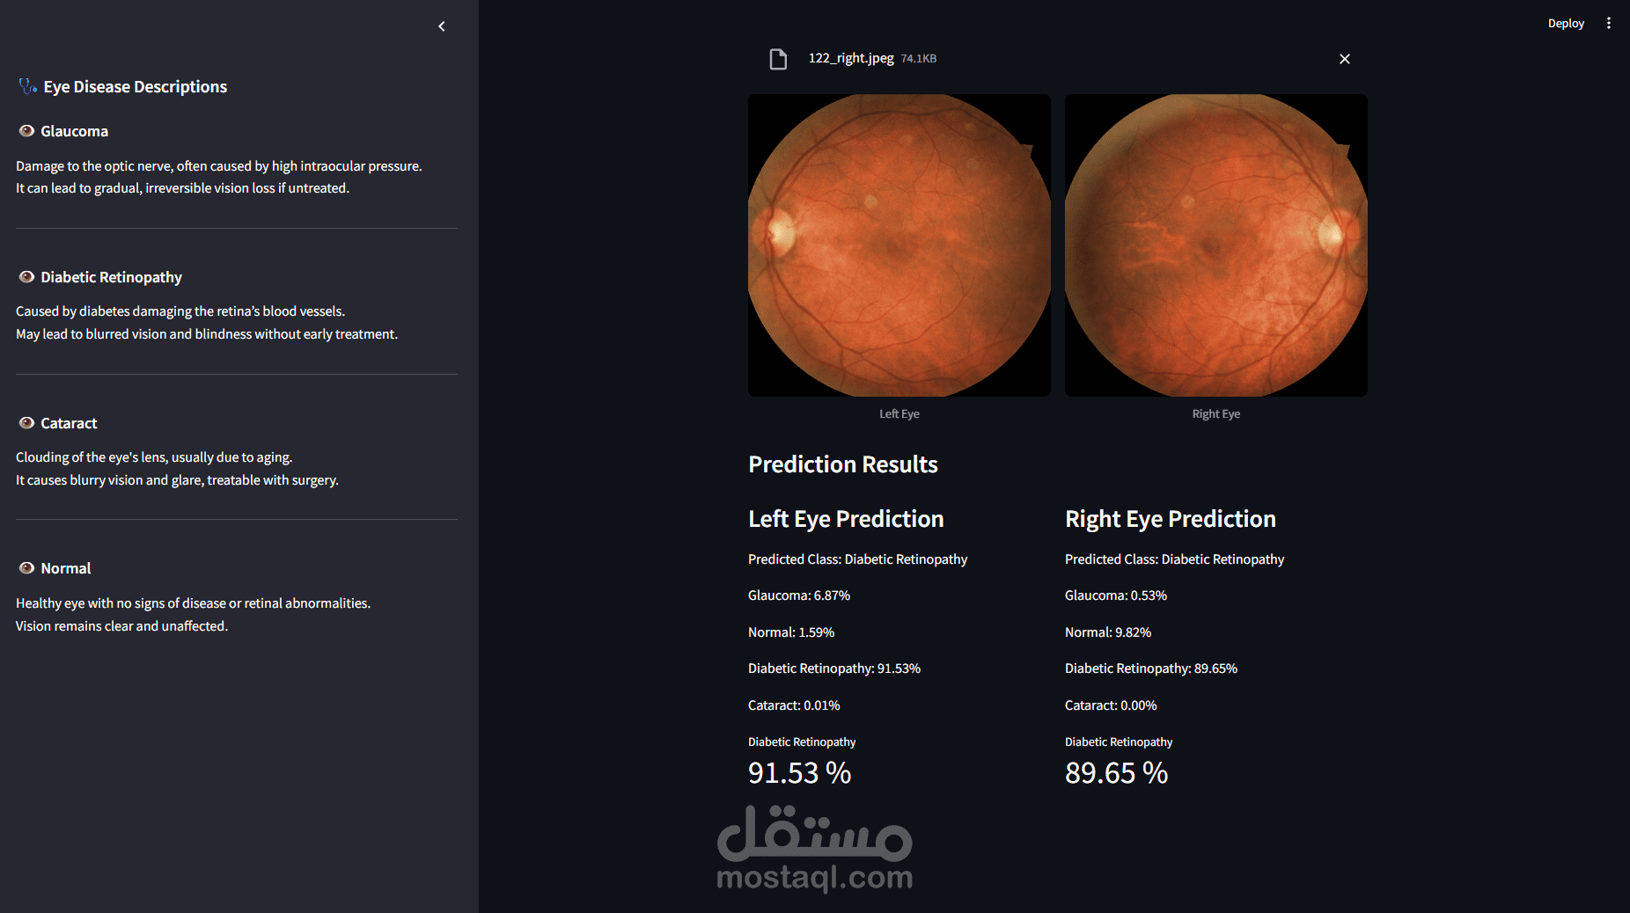Click the 'Left Eye' image caption
1630x913 pixels.
tap(899, 414)
